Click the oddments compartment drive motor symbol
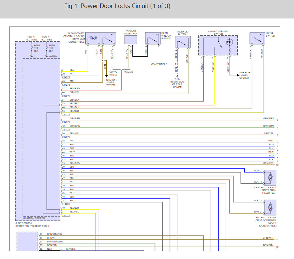Screen dimensions: 294x259 [270, 207]
